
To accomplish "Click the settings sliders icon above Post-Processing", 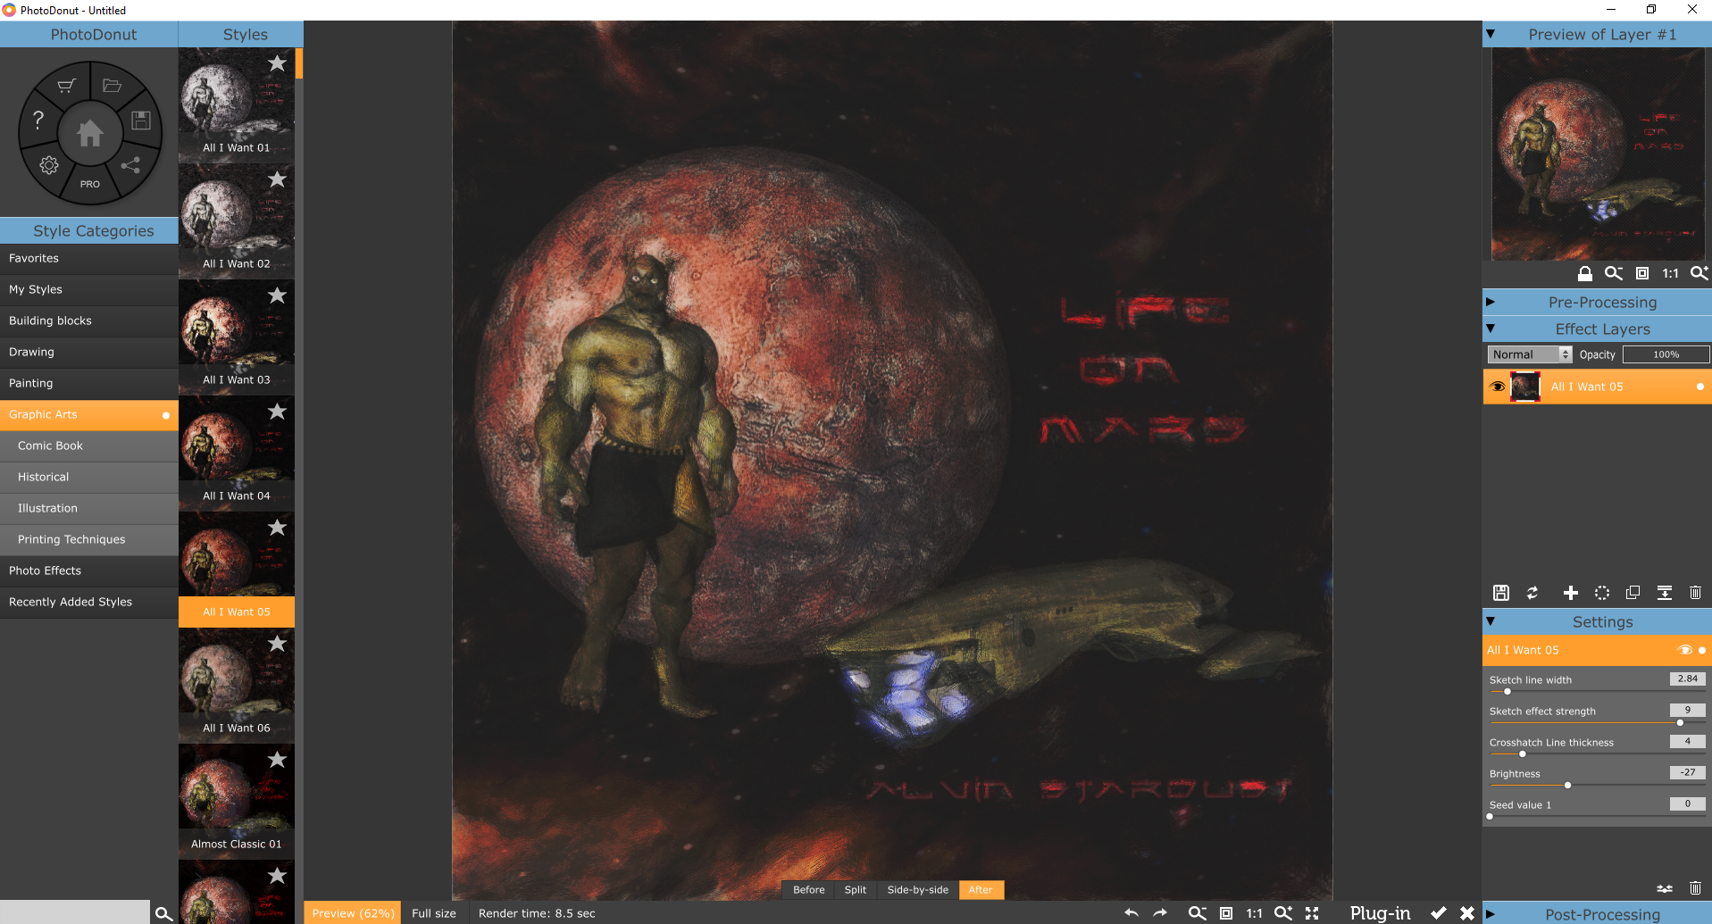I will pyautogui.click(x=1665, y=888).
